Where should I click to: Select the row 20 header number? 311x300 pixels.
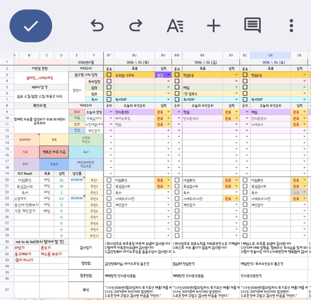click(x=7, y=180)
